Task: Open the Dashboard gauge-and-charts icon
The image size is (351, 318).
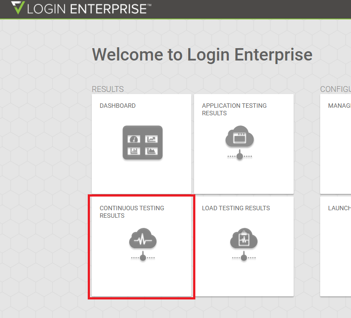Action: point(142,143)
